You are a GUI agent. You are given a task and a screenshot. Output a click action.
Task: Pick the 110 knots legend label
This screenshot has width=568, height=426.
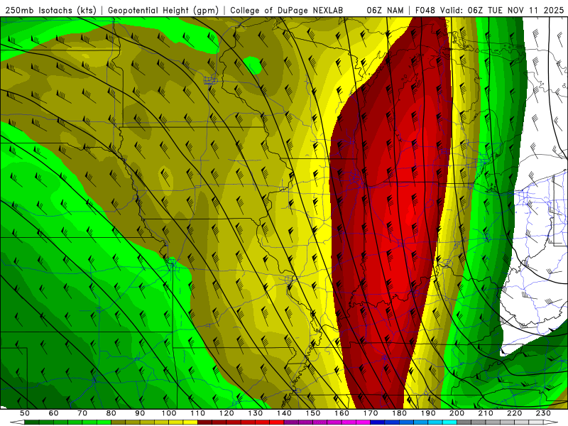(x=198, y=413)
